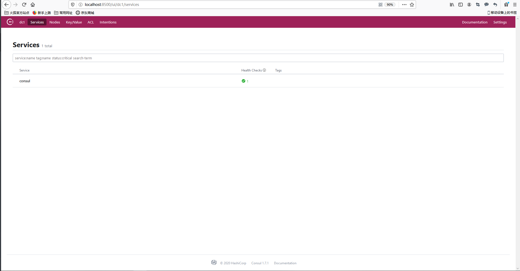Viewport: 520px width, 271px height.
Task: Open the Key/Value tab
Action: 74,22
